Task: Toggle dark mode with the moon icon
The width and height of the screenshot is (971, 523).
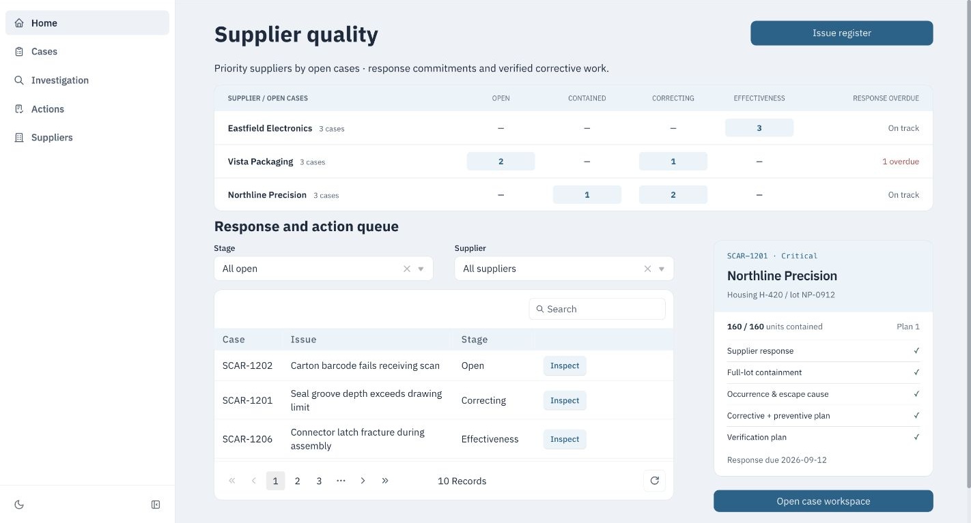Action: (x=19, y=505)
